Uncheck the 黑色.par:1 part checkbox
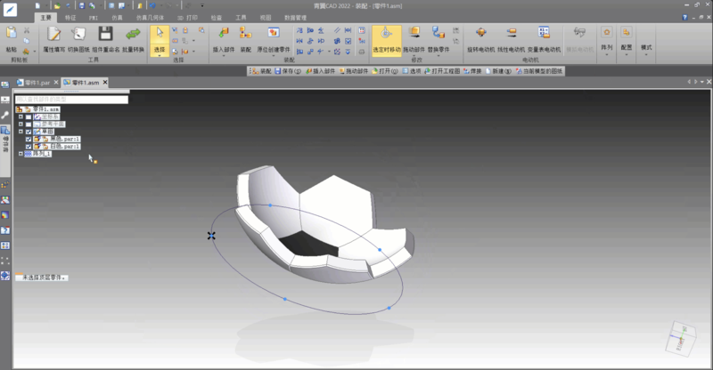 [x=29, y=139]
